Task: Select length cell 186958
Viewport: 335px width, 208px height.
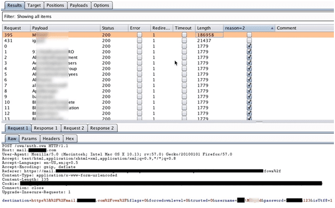Action: coord(209,35)
